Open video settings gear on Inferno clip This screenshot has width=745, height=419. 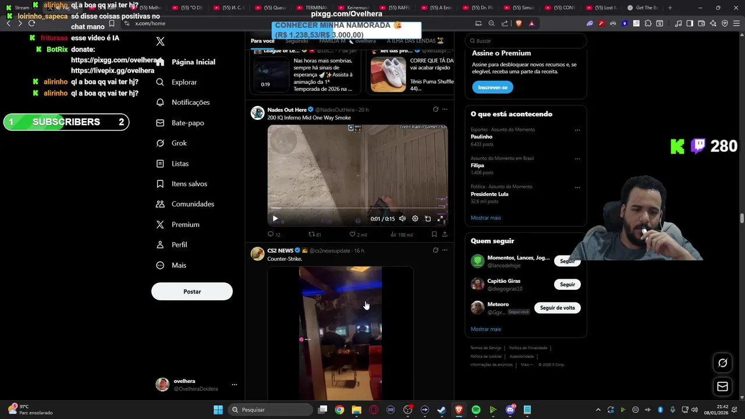click(x=415, y=219)
